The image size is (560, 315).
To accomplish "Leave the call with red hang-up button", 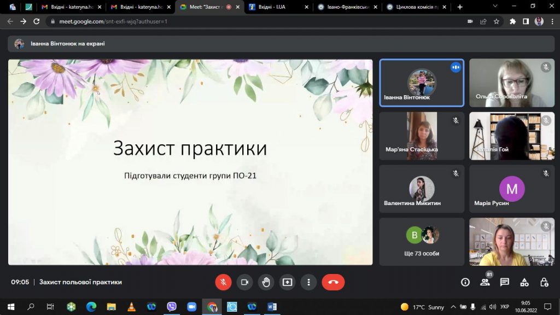I will [333, 282].
